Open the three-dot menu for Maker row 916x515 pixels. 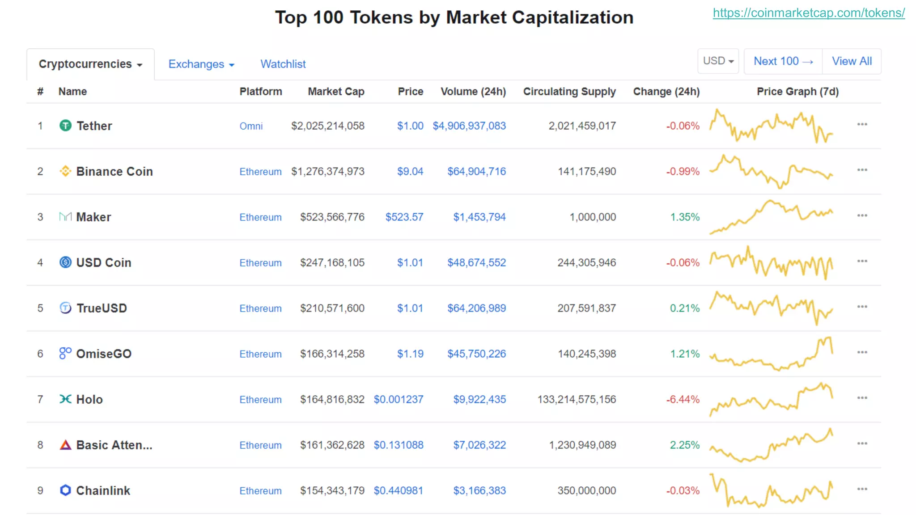click(862, 215)
